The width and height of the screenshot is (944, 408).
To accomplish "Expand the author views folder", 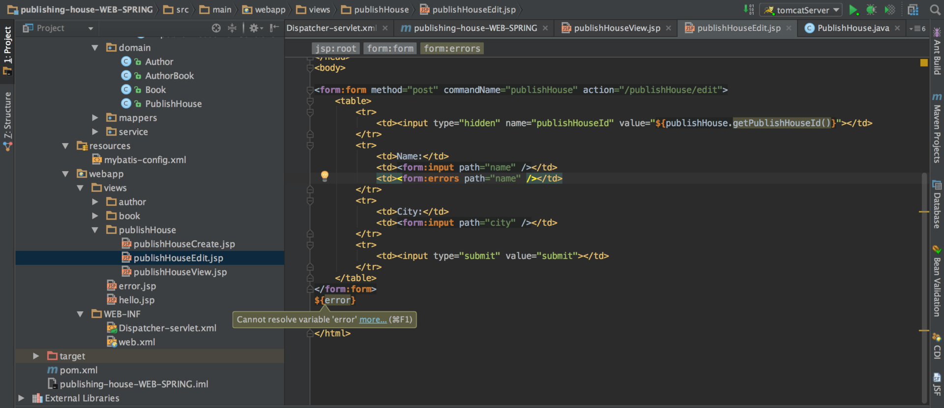I will (95, 202).
